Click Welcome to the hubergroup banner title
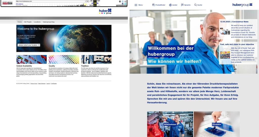 click(x=36, y=29)
